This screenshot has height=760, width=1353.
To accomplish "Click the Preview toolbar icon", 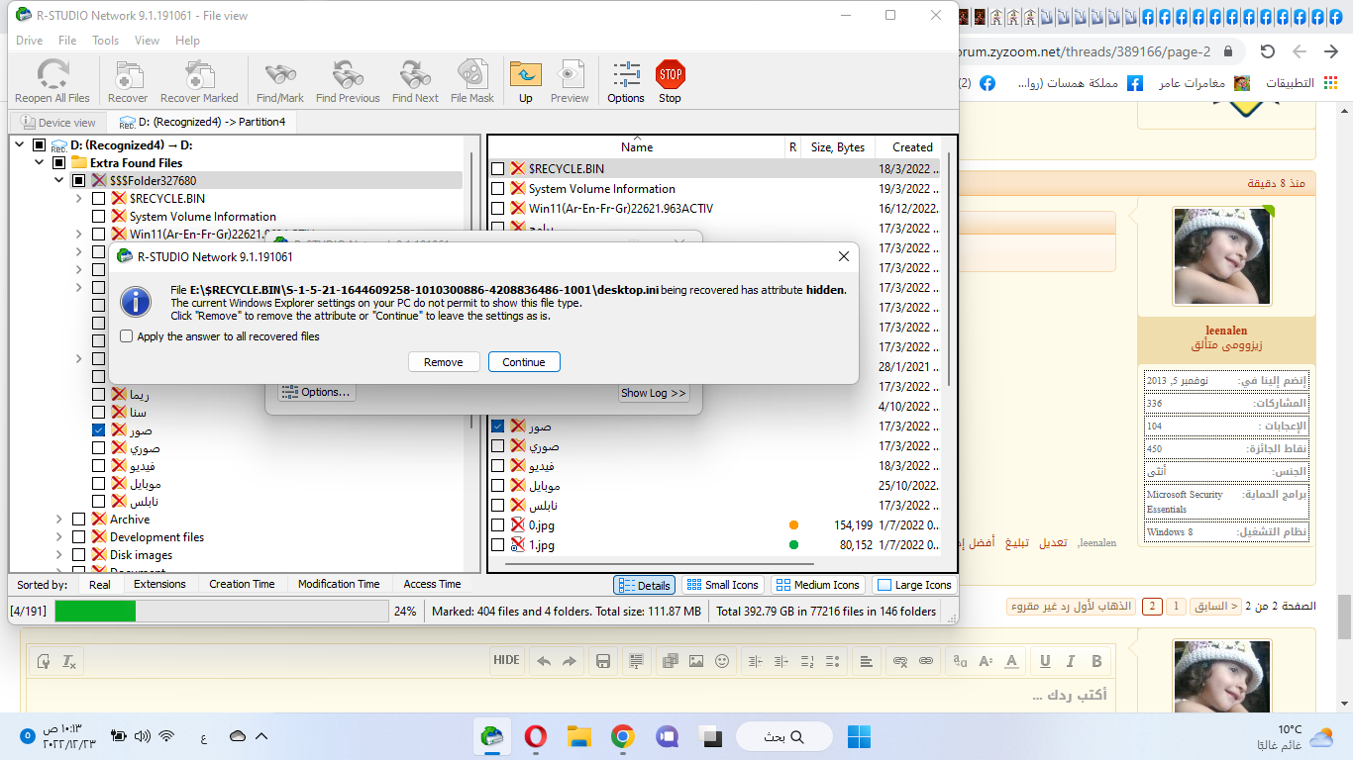I will click(x=570, y=81).
